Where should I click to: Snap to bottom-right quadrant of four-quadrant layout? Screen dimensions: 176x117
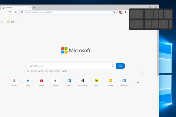pos(155,26)
